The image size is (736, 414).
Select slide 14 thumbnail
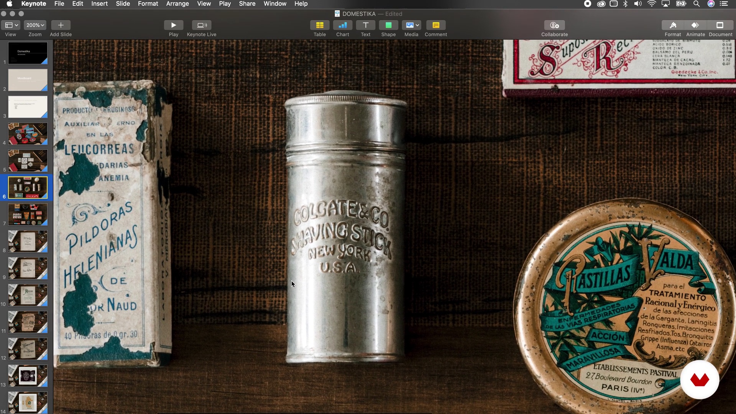(x=28, y=402)
